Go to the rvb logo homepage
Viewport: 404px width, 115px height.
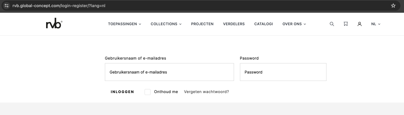(54, 24)
